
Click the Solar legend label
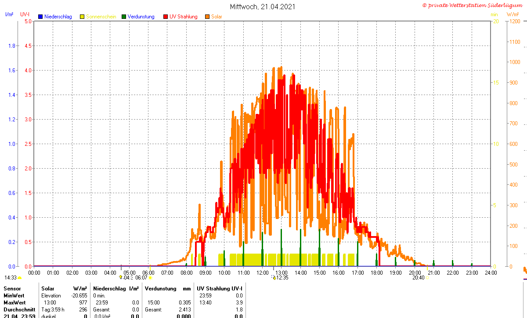tap(217, 17)
